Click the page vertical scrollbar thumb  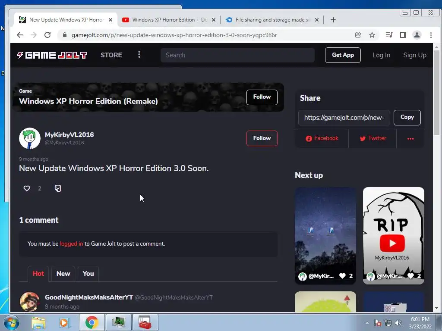click(436, 93)
